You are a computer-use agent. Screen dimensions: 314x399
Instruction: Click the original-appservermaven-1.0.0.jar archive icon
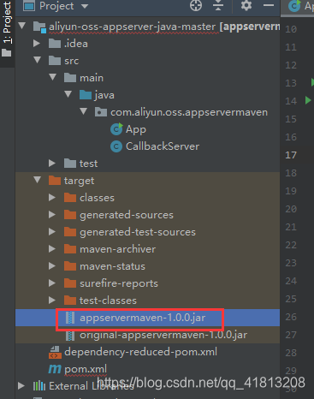coord(70,336)
